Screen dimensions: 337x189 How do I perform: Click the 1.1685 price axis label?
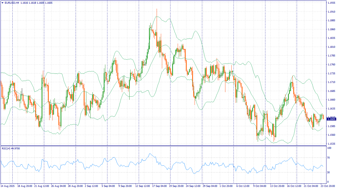point(331,91)
